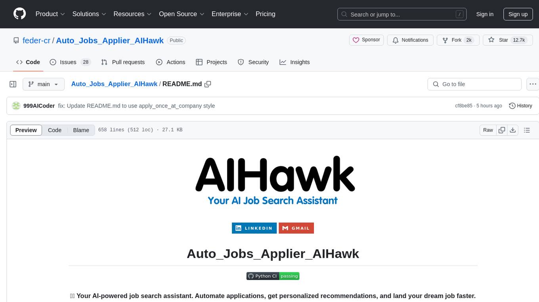Open the feder-cr owner profile

coord(36,40)
